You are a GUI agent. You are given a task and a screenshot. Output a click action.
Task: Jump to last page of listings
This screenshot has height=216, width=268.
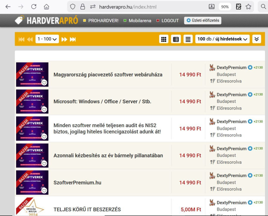(73, 39)
